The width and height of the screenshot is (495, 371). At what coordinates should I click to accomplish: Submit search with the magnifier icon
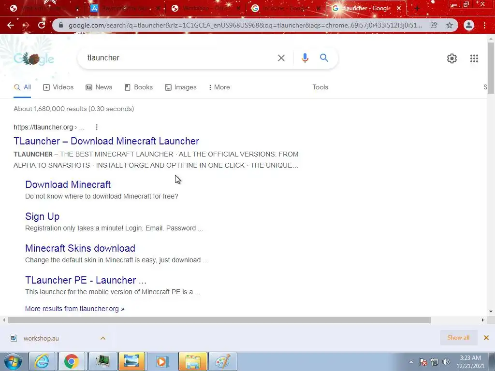click(324, 58)
